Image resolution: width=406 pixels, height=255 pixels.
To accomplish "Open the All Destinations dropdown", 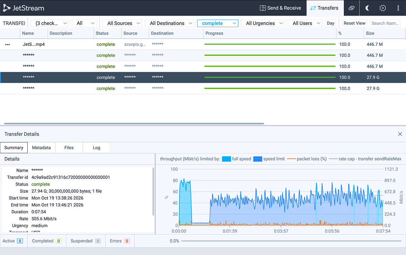I will [169, 23].
